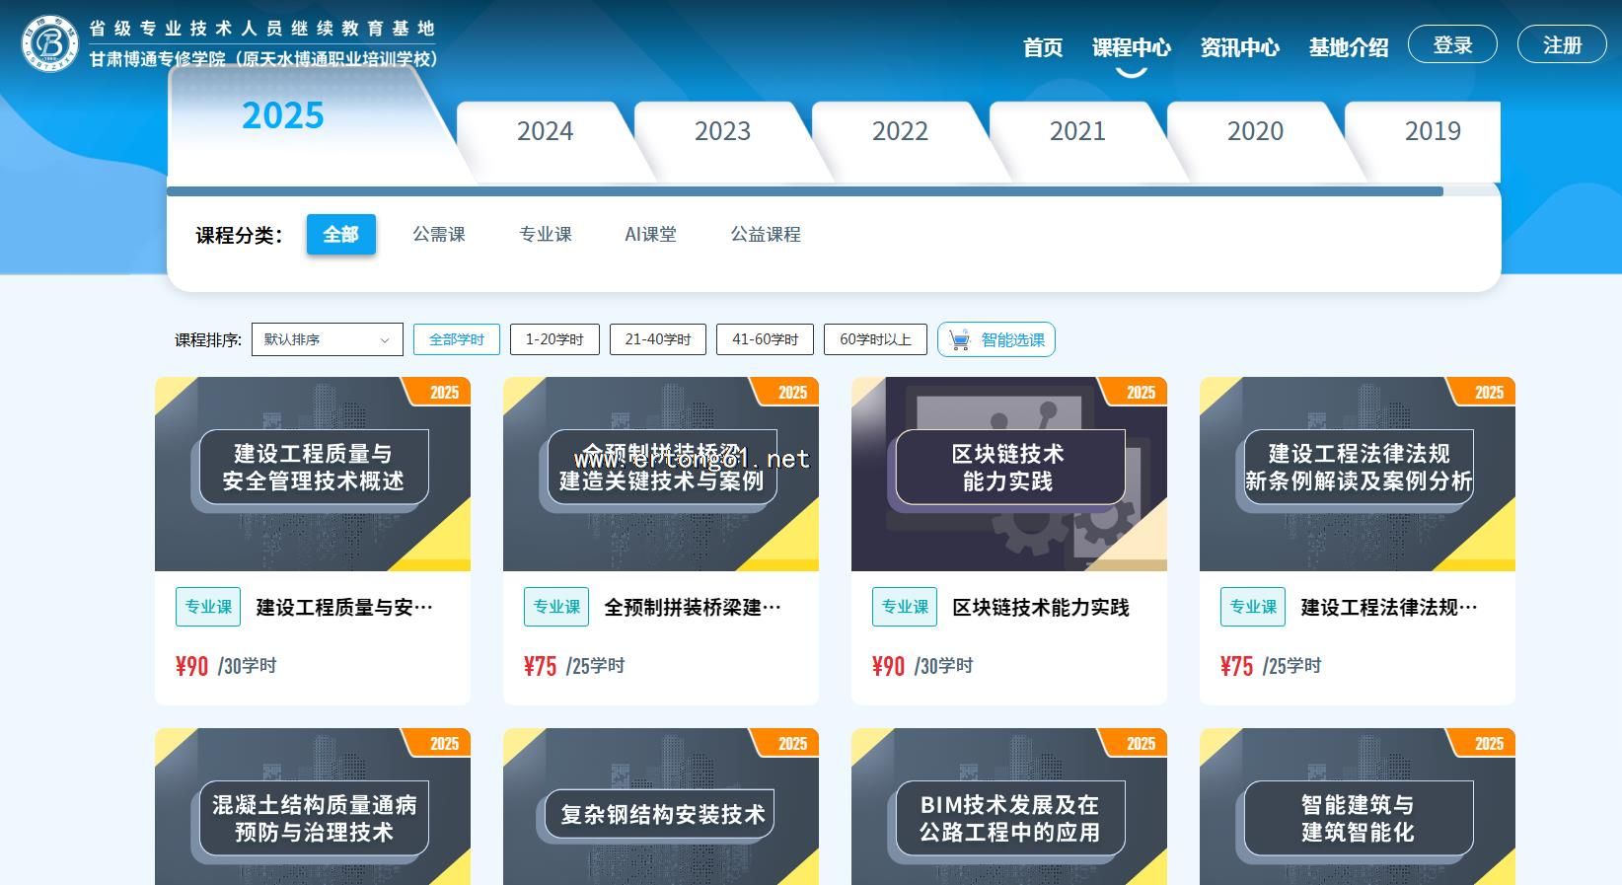The image size is (1622, 885).
Task: Filter courses by 专业课 category
Action: click(x=545, y=235)
